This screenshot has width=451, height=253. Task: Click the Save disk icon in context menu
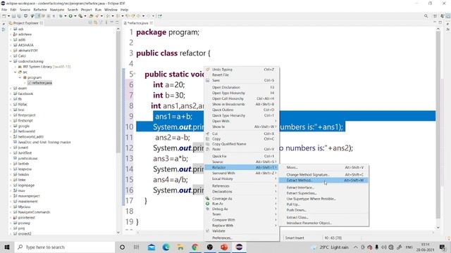(207, 80)
